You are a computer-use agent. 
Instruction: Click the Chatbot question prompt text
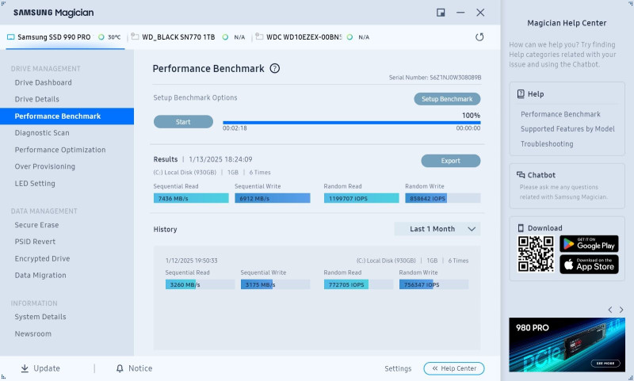point(563,192)
